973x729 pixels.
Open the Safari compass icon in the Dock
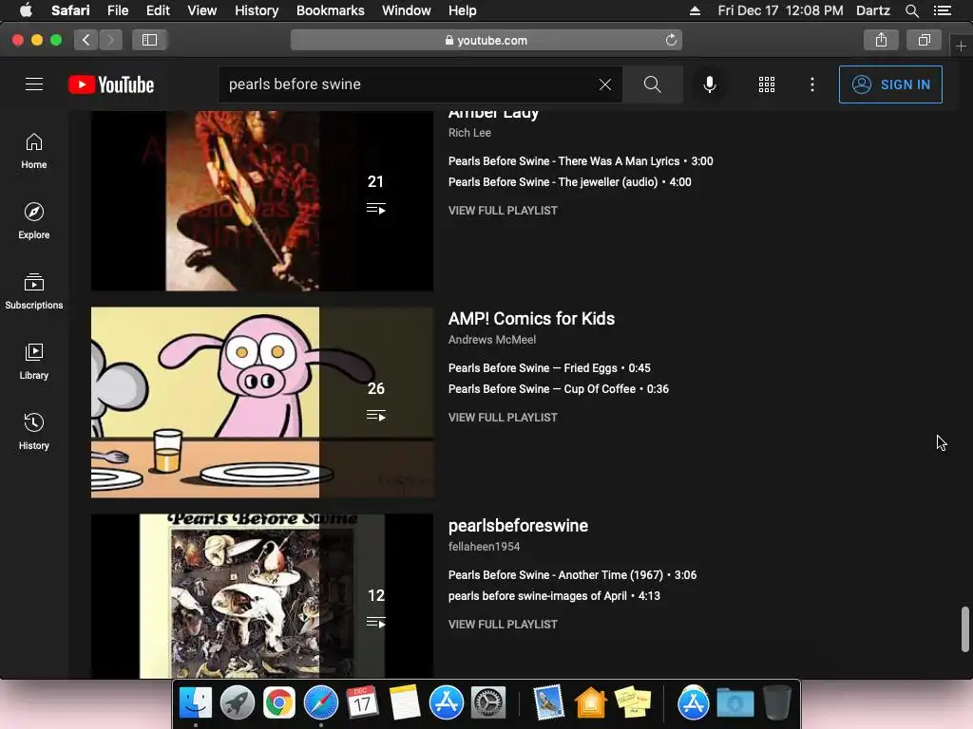321,703
